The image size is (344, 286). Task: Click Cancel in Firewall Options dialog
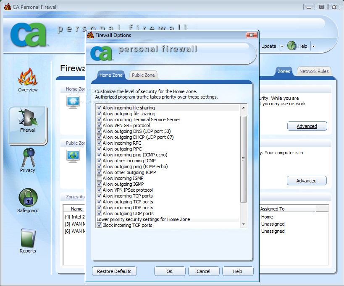[x=203, y=271]
